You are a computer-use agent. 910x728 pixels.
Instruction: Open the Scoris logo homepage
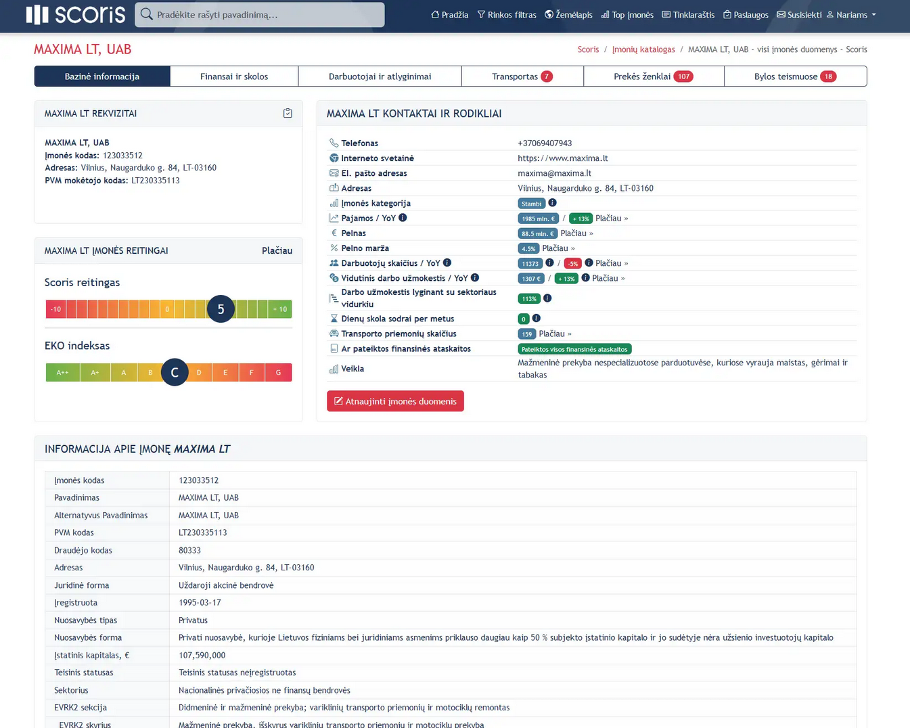pyautogui.click(x=76, y=14)
